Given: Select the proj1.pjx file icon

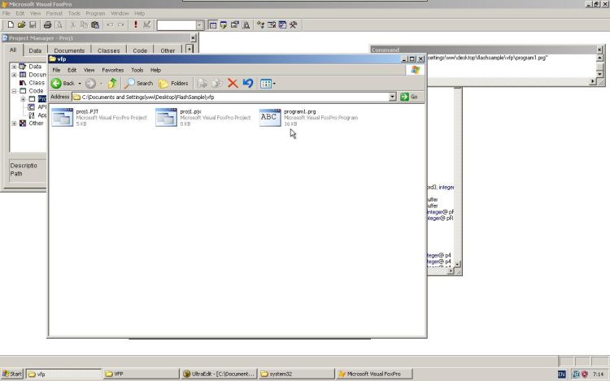Looking at the screenshot, I should pyautogui.click(x=167, y=117).
